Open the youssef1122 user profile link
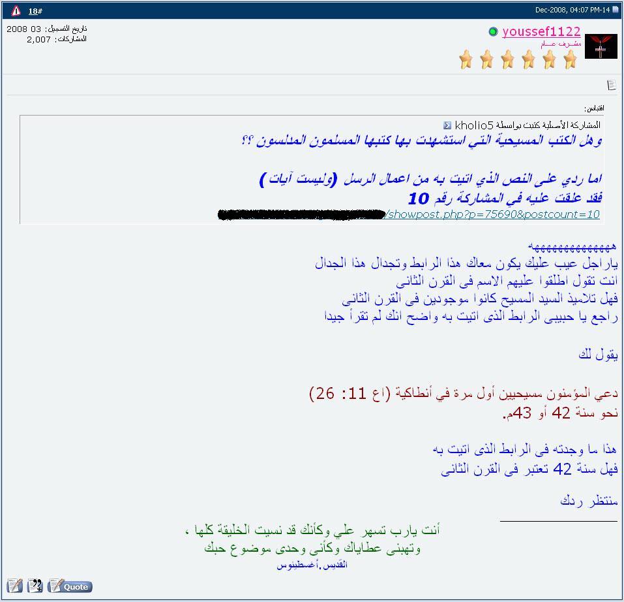The width and height of the screenshot is (624, 602). tap(541, 31)
